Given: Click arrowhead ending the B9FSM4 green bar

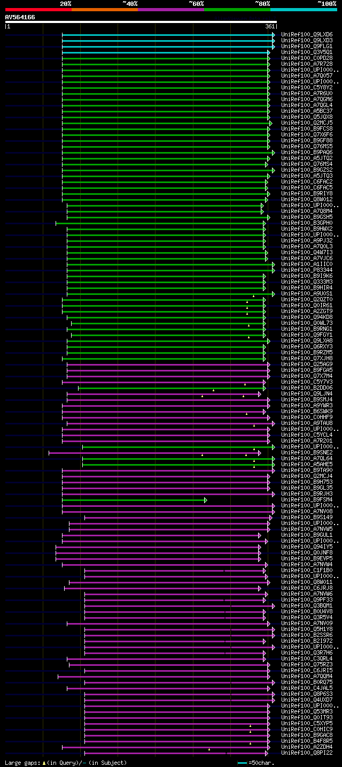Looking at the screenshot, I should tap(205, 500).
